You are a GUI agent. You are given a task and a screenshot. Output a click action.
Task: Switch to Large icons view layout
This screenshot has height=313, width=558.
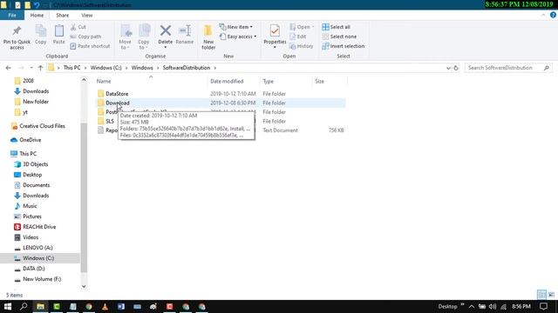(551, 295)
